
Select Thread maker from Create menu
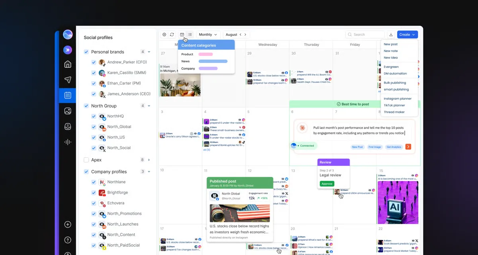pyautogui.click(x=394, y=112)
